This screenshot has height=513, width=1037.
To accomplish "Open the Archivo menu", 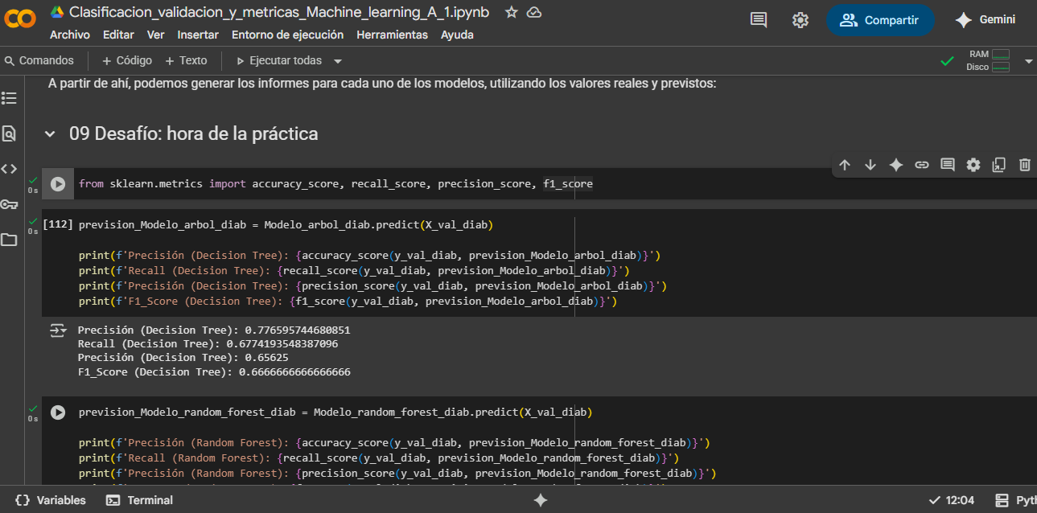I will click(x=70, y=35).
